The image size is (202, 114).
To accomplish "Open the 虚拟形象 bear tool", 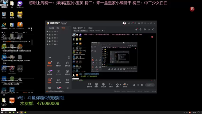I will (58, 81).
